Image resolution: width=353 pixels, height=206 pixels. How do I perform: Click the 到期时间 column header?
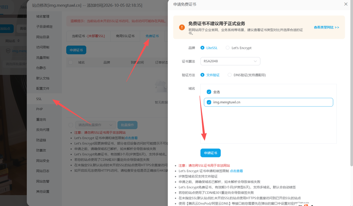coord(137,62)
